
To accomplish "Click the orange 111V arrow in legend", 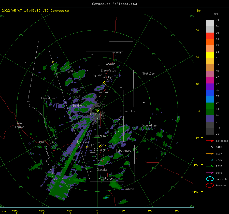I will point(210,153).
